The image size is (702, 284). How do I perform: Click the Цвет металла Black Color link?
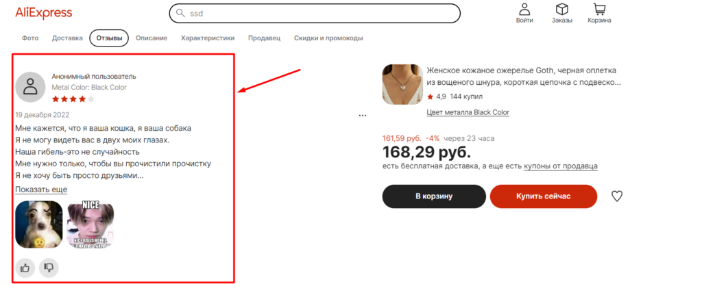pos(468,112)
